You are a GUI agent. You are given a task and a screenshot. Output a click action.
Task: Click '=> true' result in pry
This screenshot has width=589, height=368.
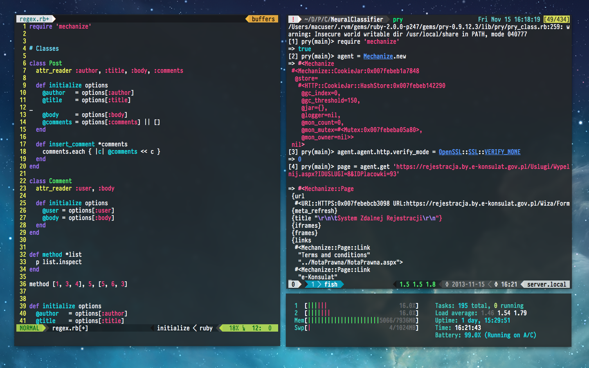300,49
